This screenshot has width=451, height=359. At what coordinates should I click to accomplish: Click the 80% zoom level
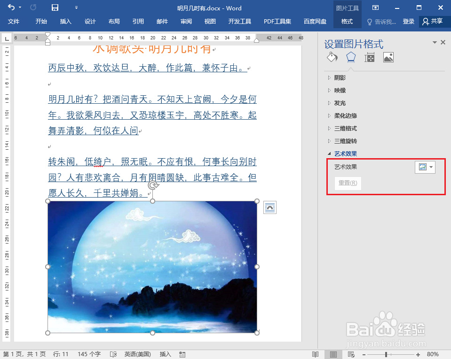pyautogui.click(x=433, y=354)
